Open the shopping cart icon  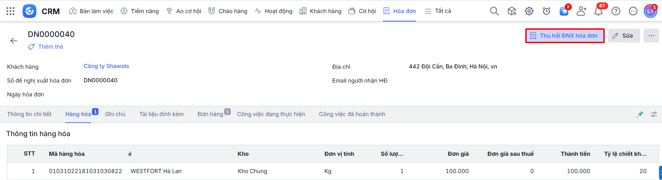[564, 11]
